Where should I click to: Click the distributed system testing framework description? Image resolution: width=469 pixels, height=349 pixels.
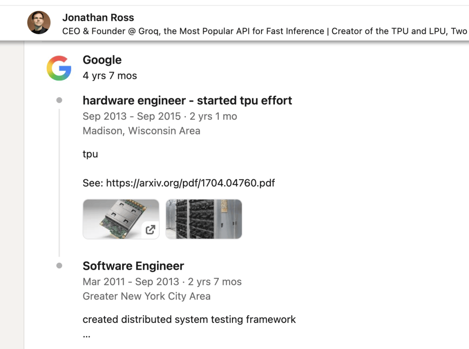(189, 320)
